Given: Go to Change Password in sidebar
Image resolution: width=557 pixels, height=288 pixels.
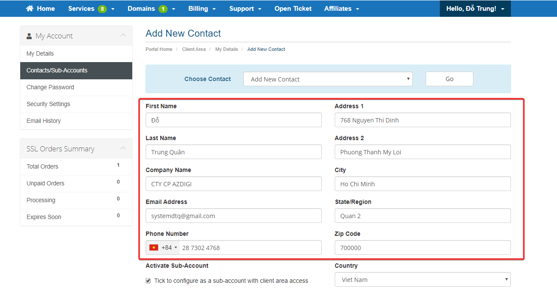Looking at the screenshot, I should (x=50, y=87).
